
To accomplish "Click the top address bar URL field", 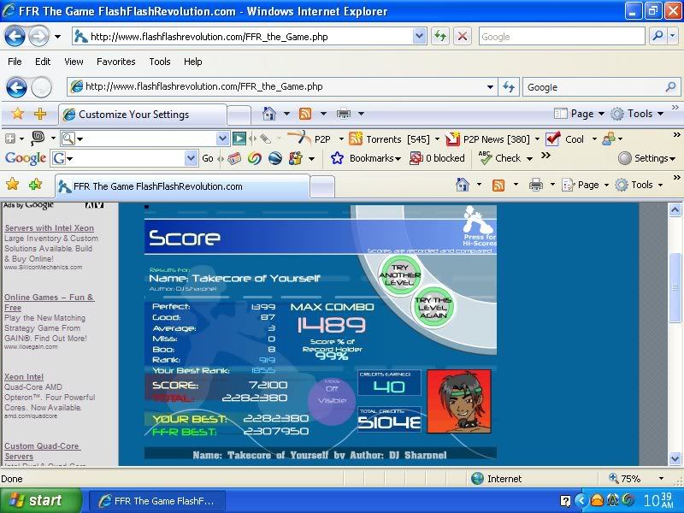I will [x=248, y=37].
